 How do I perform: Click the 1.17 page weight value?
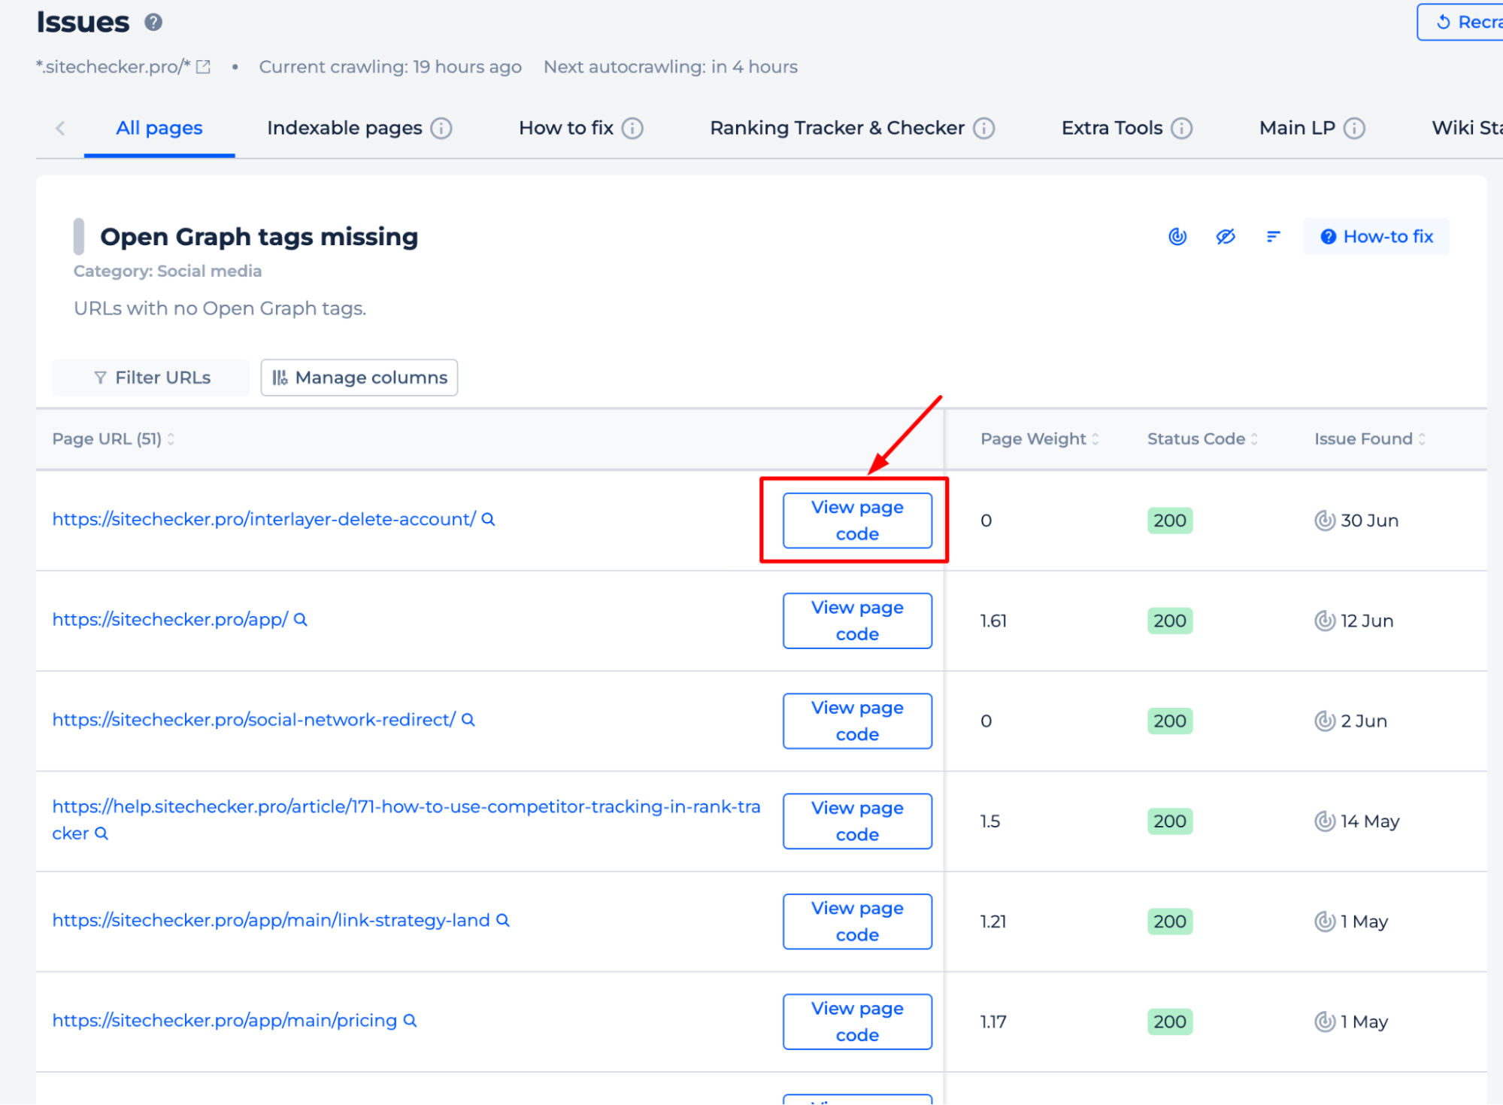tap(993, 1022)
